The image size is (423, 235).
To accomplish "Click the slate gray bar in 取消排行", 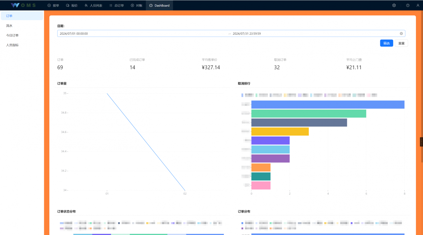I will click(x=299, y=122).
